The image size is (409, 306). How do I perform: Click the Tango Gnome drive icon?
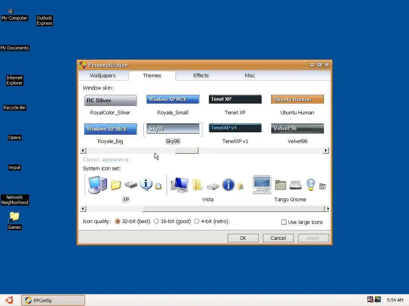[x=296, y=185]
